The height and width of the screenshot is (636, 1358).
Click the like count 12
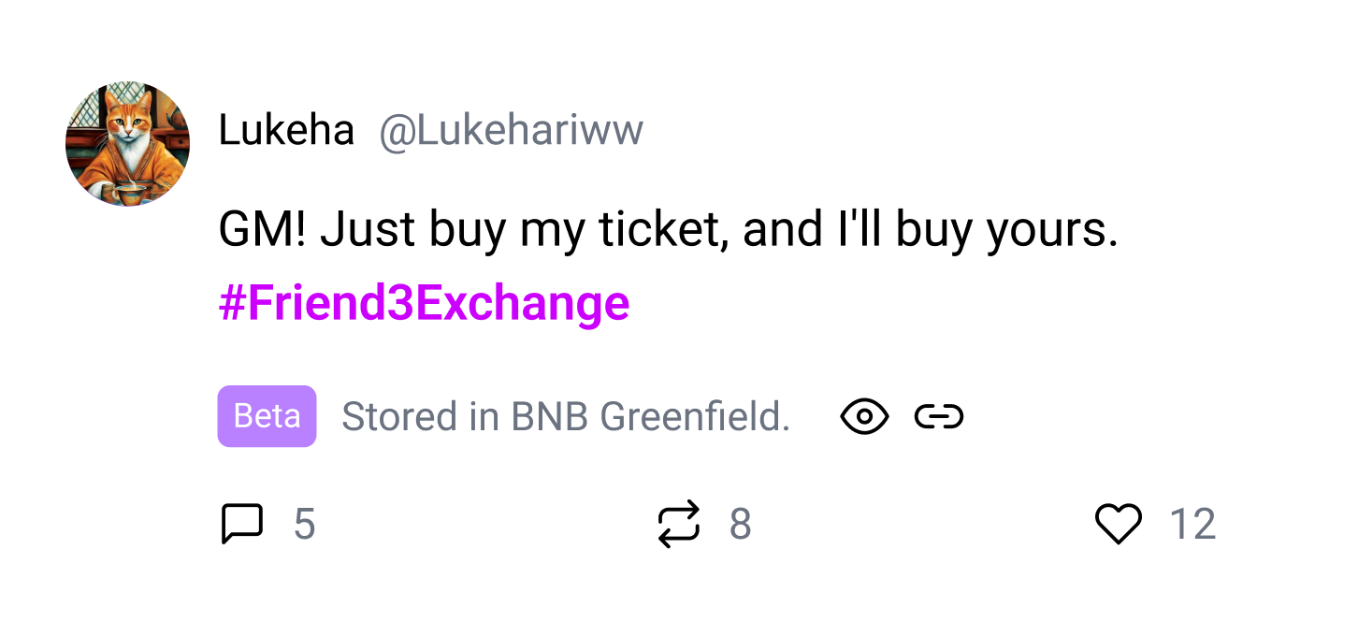point(1192,525)
